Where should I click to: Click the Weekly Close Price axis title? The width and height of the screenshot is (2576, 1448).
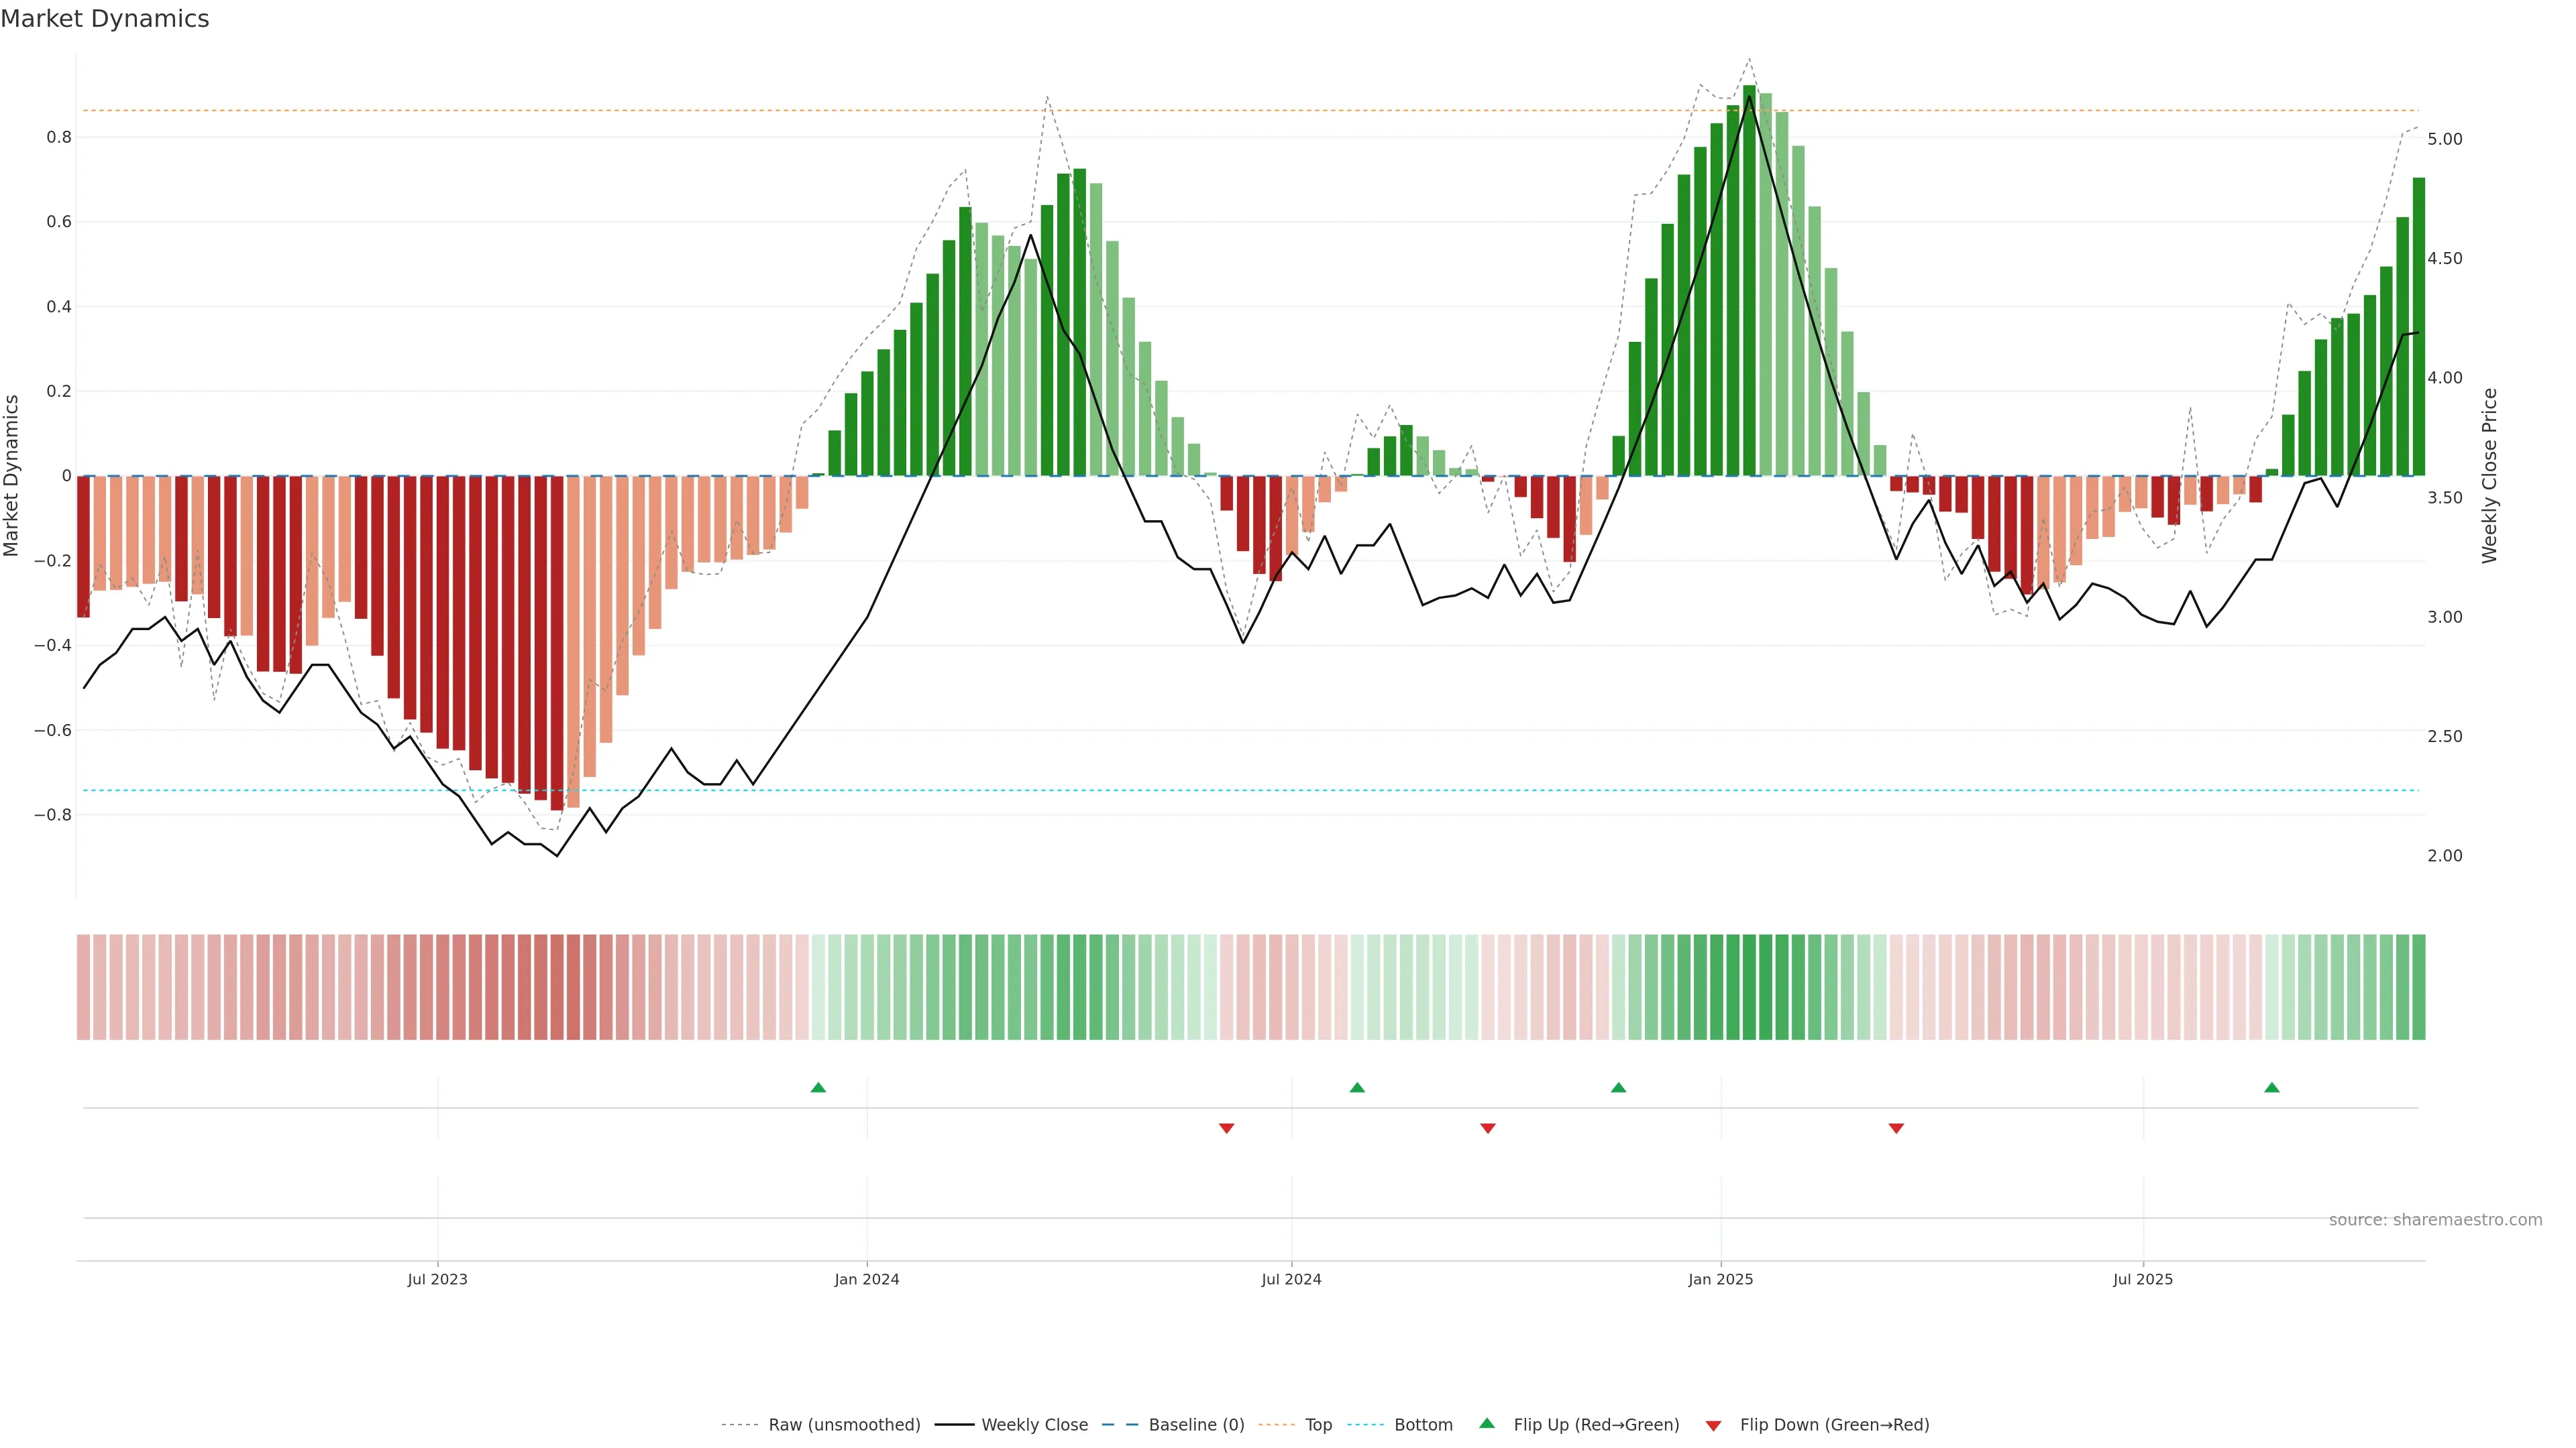[x=2489, y=476]
